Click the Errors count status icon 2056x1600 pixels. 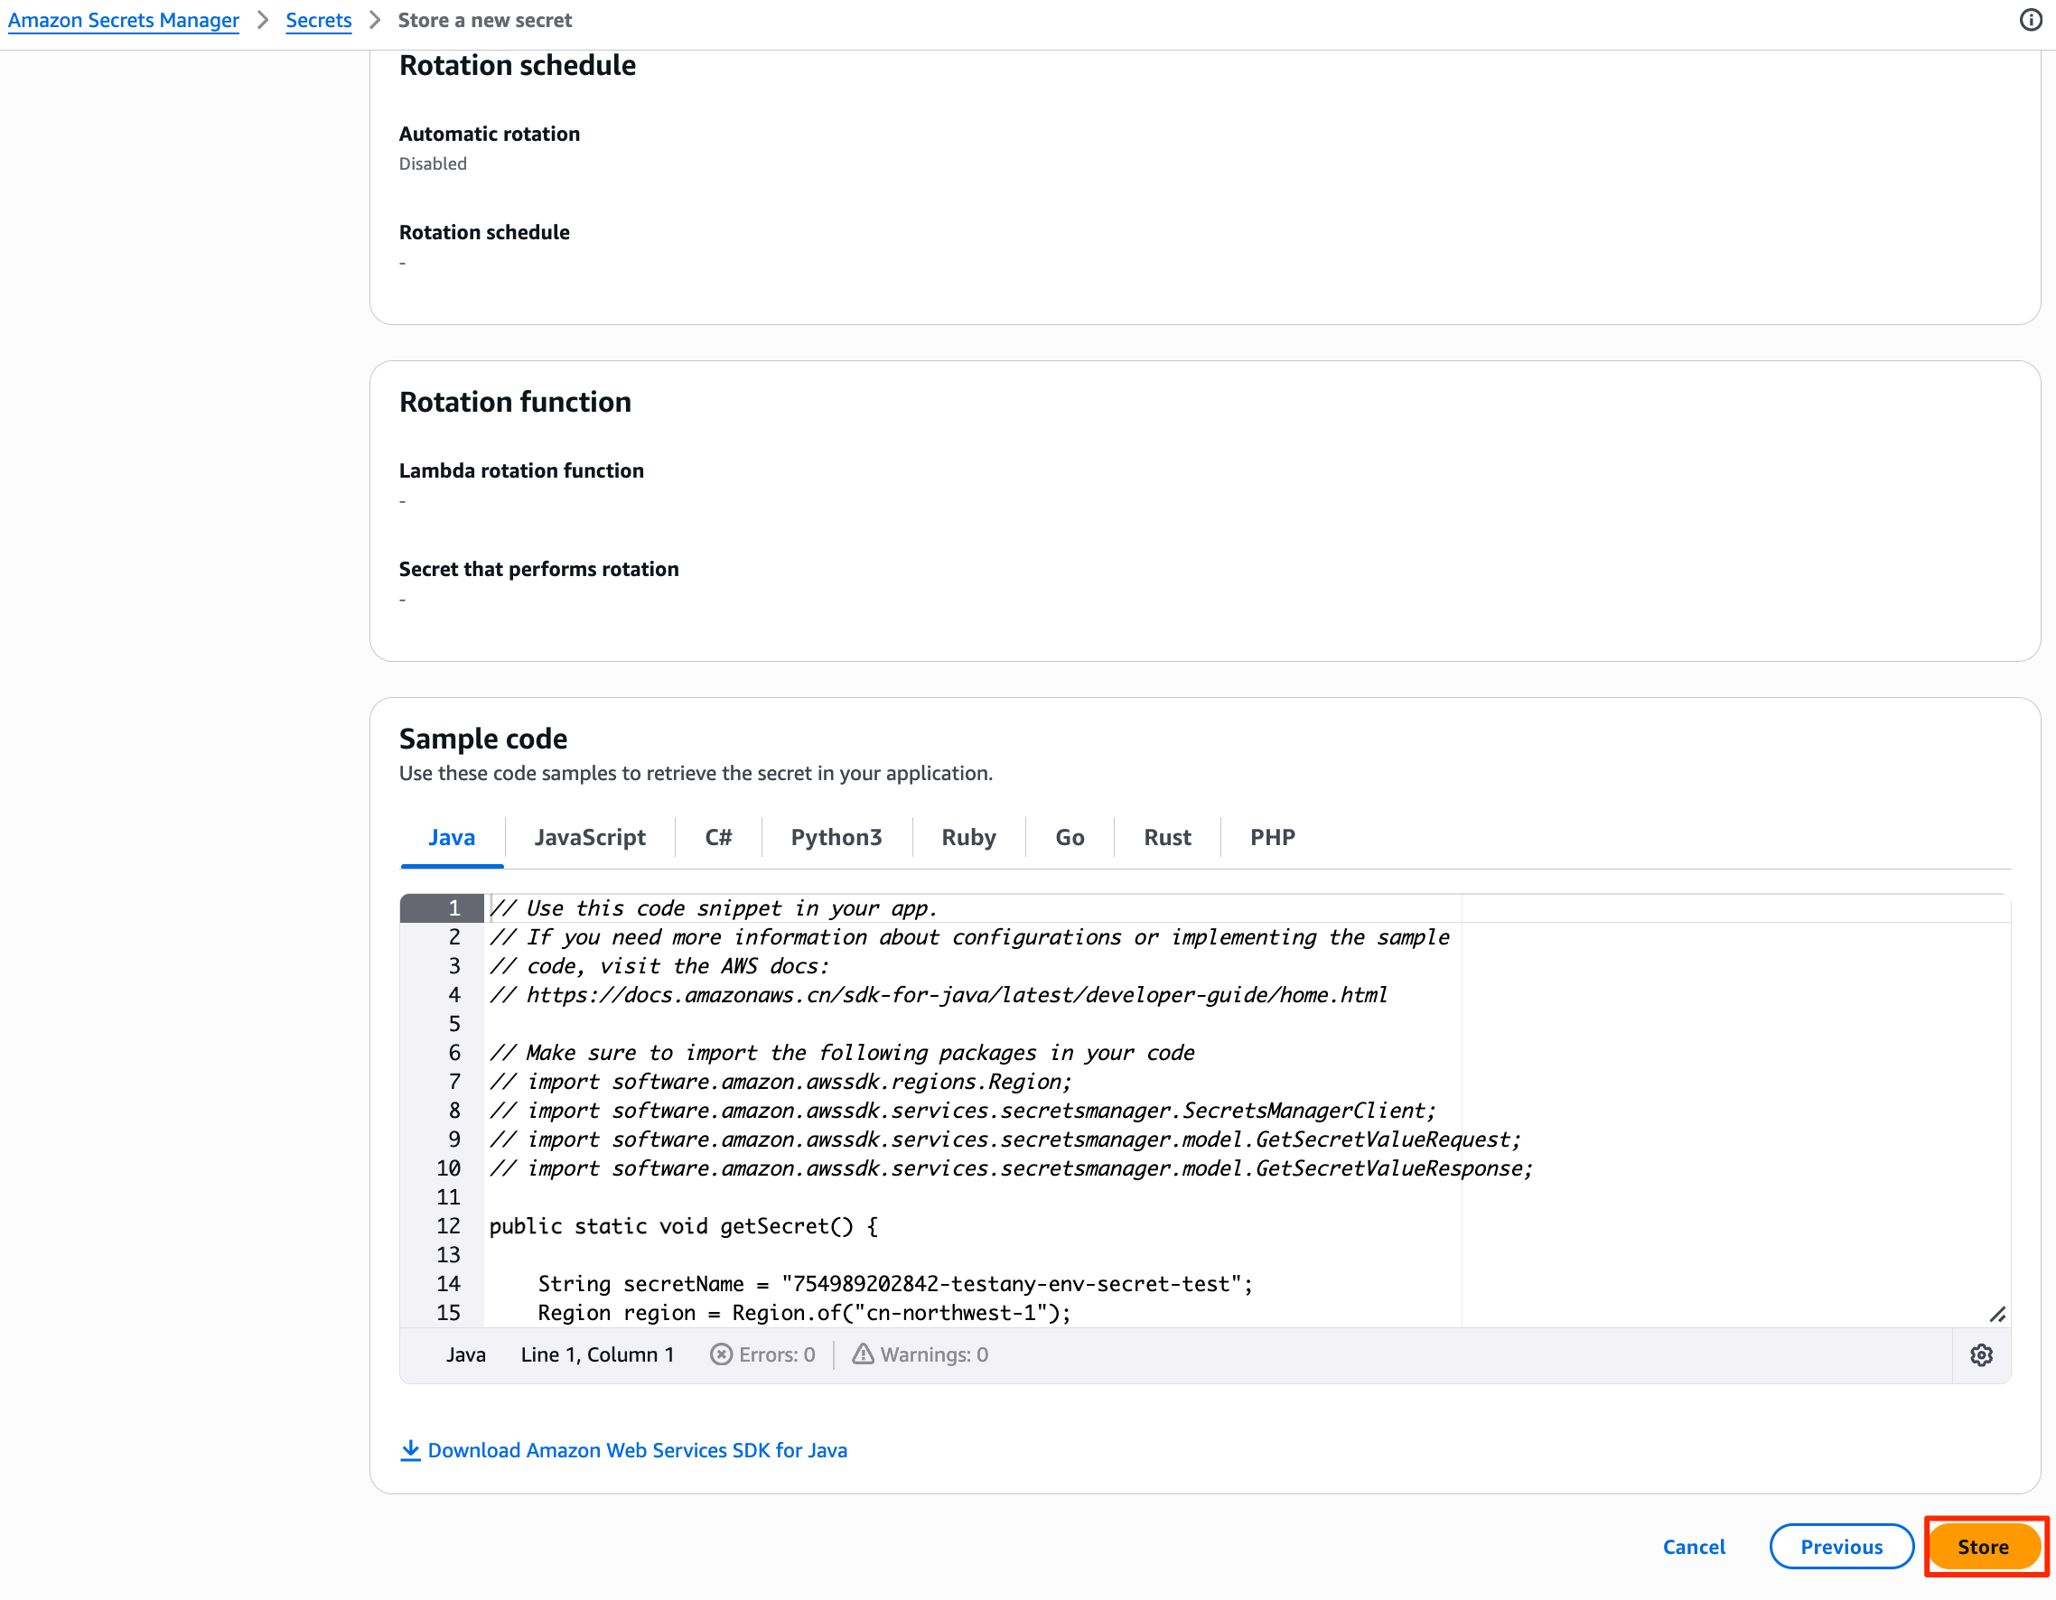point(721,1354)
